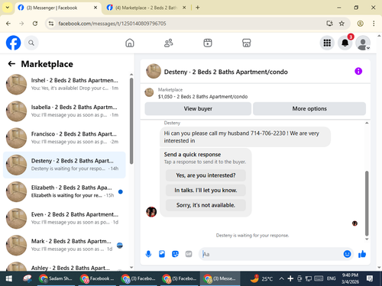
Task: Go back in browser history
Action: point(8,24)
